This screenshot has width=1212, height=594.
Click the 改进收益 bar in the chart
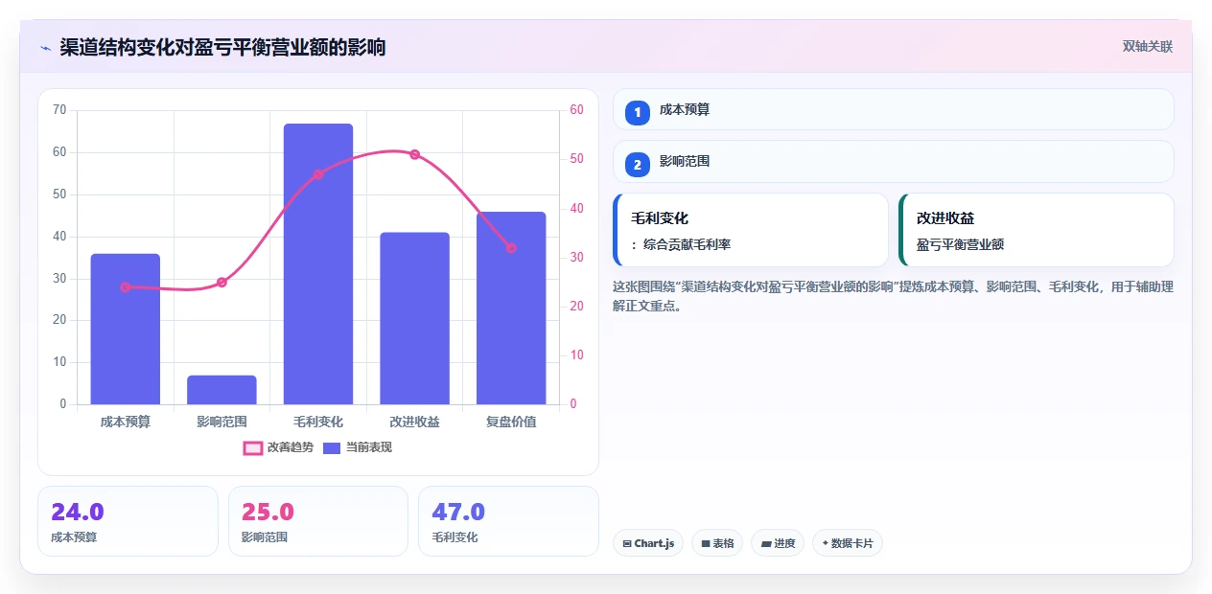coord(414,318)
